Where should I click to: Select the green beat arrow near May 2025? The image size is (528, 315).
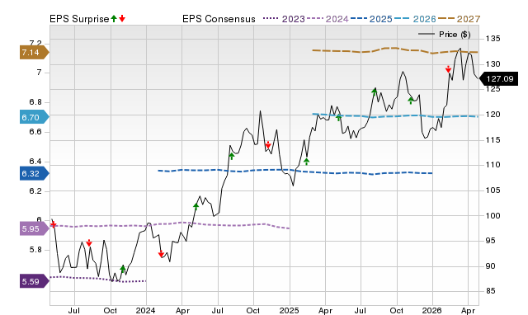(339, 117)
